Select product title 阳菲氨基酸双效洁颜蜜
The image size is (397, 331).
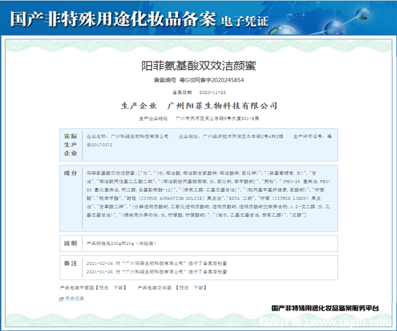[x=198, y=66]
